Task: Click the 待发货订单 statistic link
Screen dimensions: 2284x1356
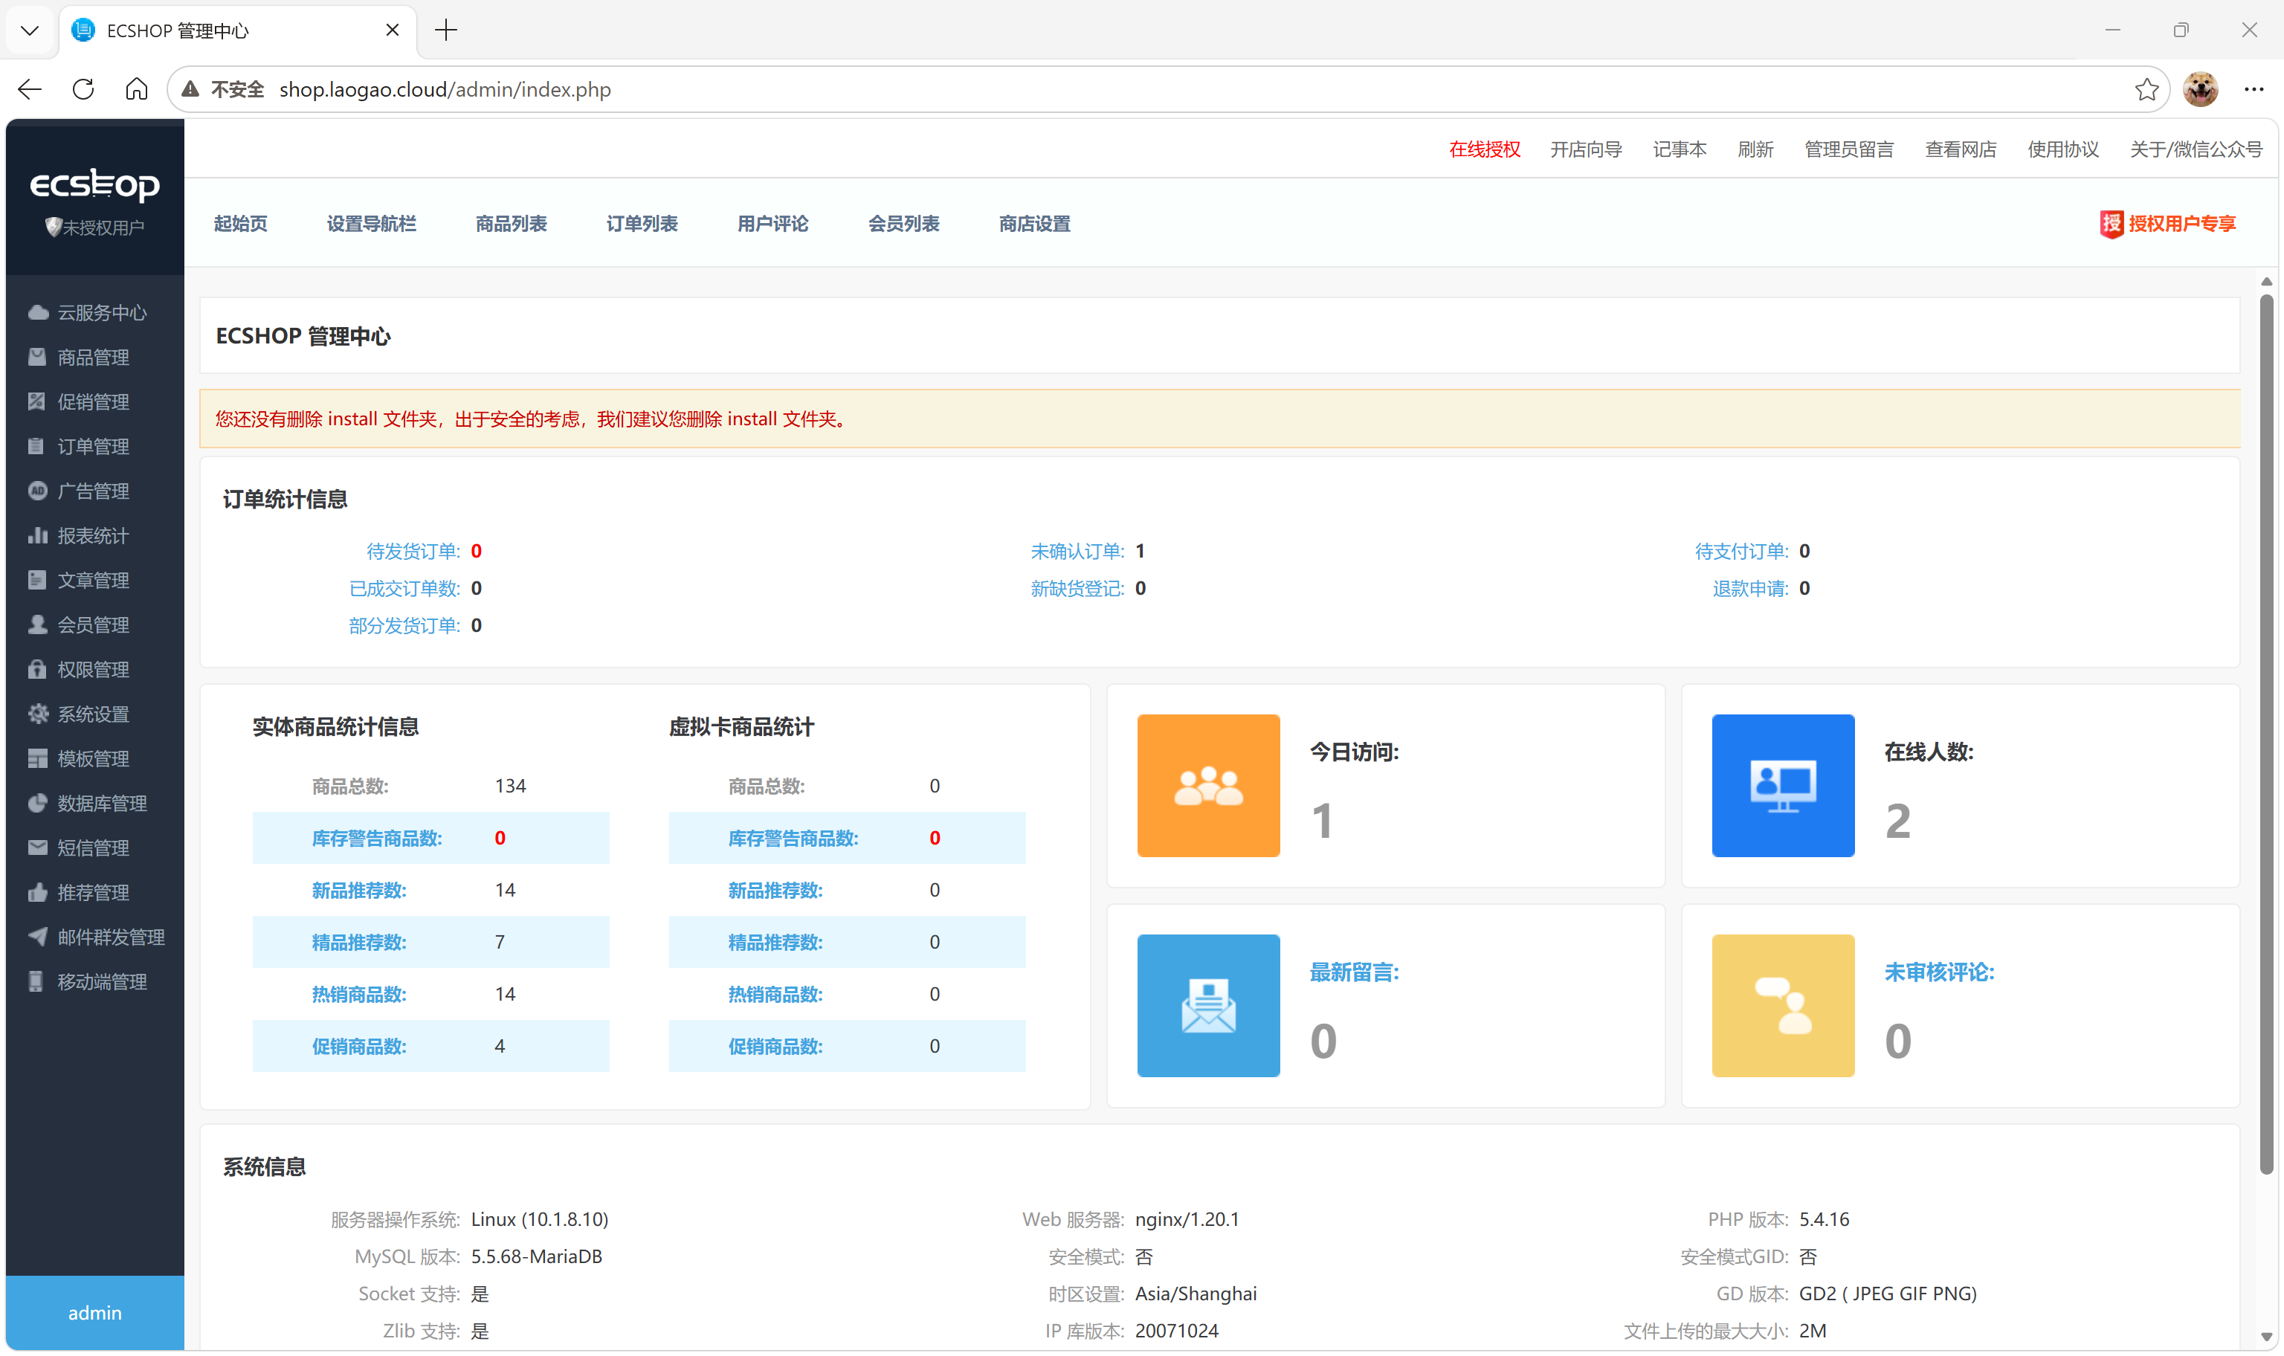Action: 413,551
